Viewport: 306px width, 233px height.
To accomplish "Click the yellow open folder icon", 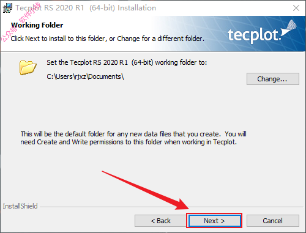I will (x=28, y=67).
